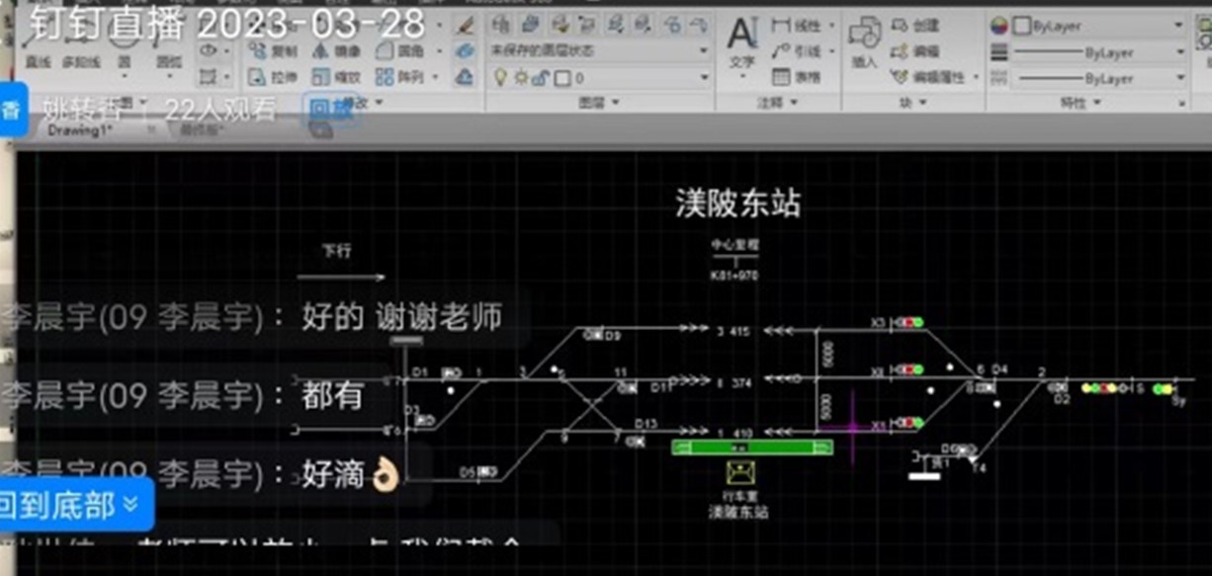Toggle the layer lock padlock icon

542,77
